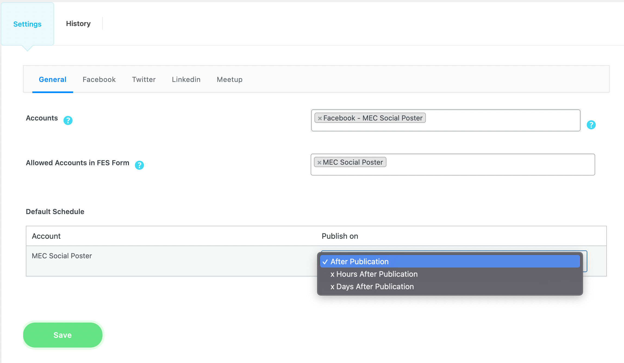Image resolution: width=624 pixels, height=363 pixels.
Task: Click the Publish on column header
Action: pos(340,236)
